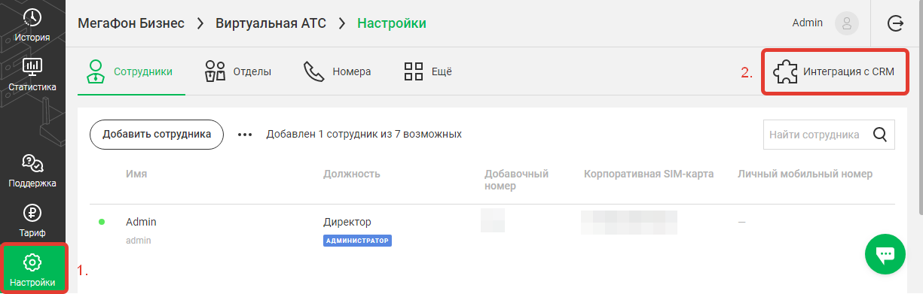Expand the Ещё grid menu
Viewport: 923px width, 294px height.
[427, 72]
